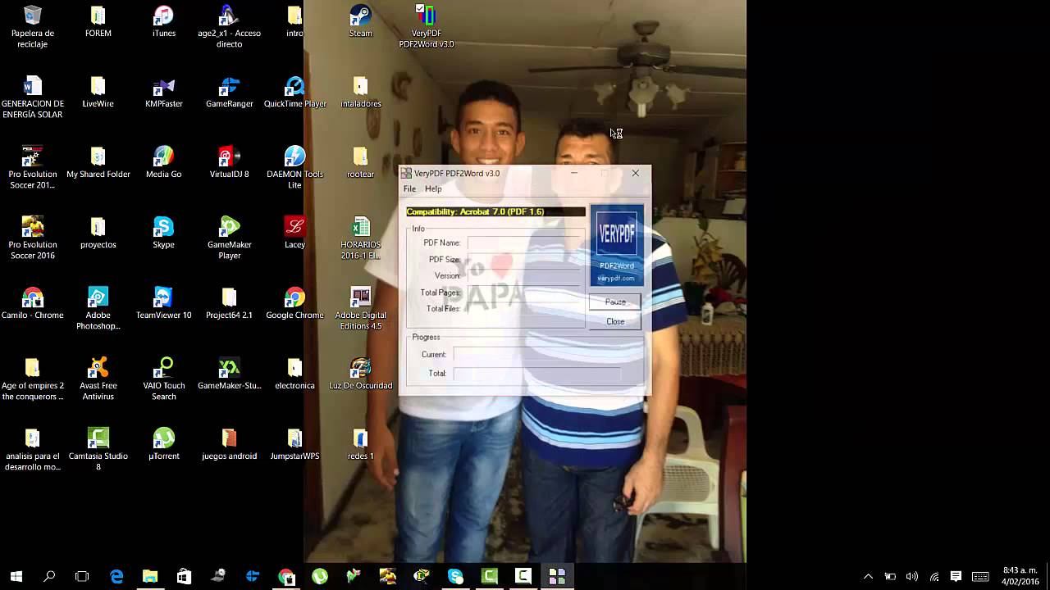Click the Total progress bar
The width and height of the screenshot is (1050, 590).
pyautogui.click(x=537, y=374)
